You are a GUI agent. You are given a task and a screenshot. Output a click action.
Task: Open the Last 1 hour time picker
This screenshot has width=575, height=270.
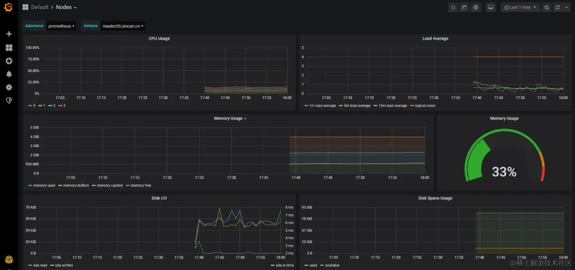520,7
